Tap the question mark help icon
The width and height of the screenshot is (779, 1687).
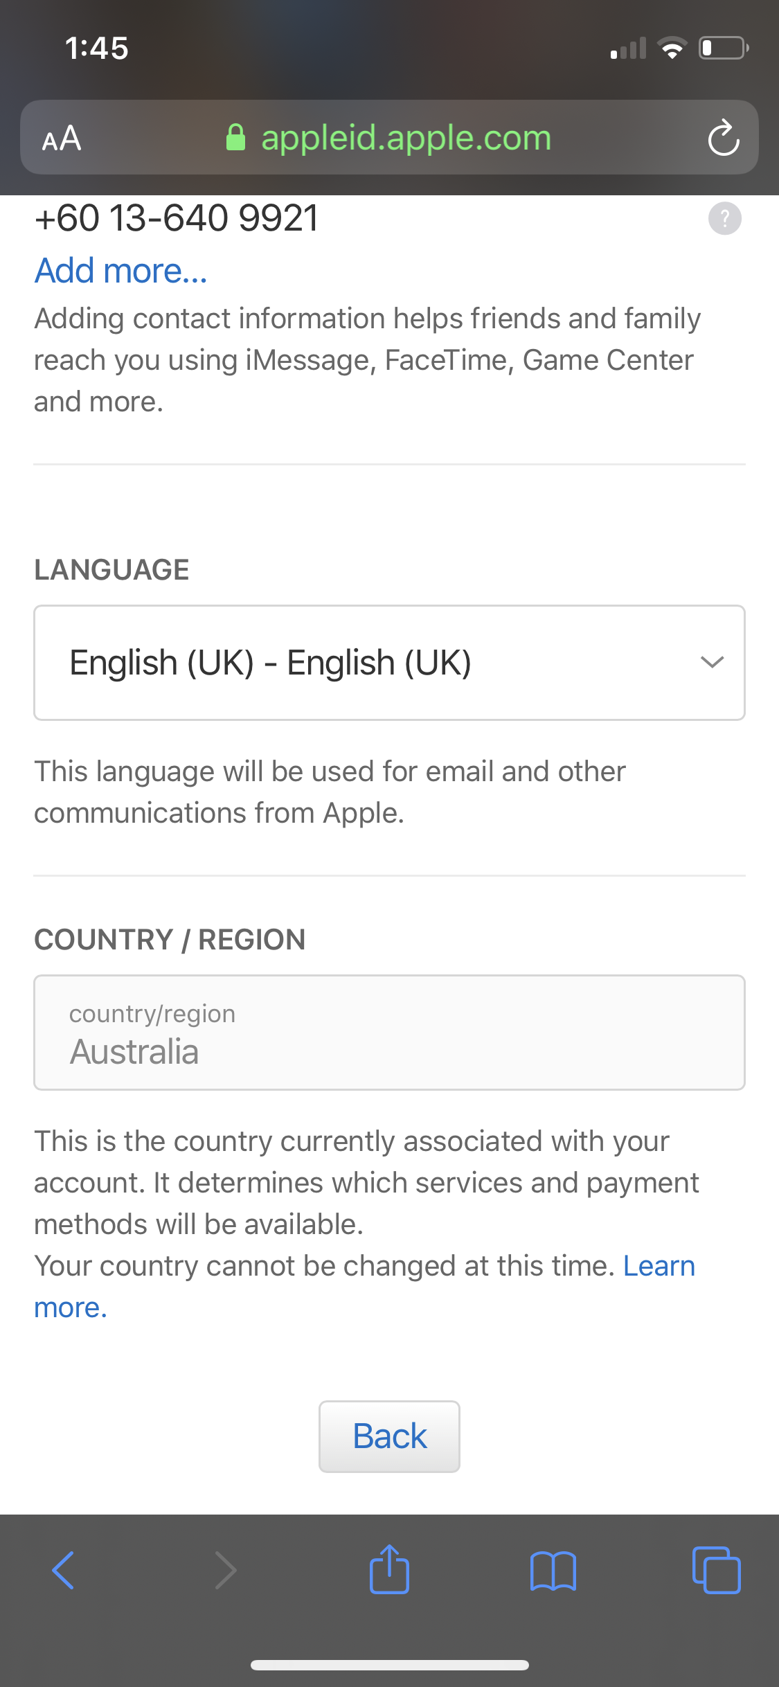724,219
